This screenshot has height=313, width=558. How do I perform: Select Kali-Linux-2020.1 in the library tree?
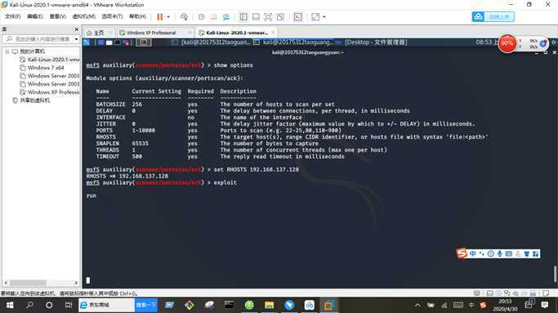[50, 60]
